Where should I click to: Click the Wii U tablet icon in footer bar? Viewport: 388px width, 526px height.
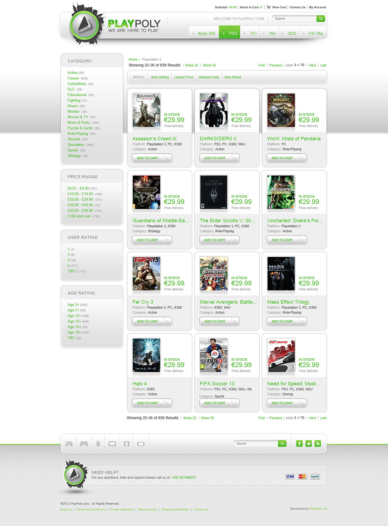(x=112, y=444)
